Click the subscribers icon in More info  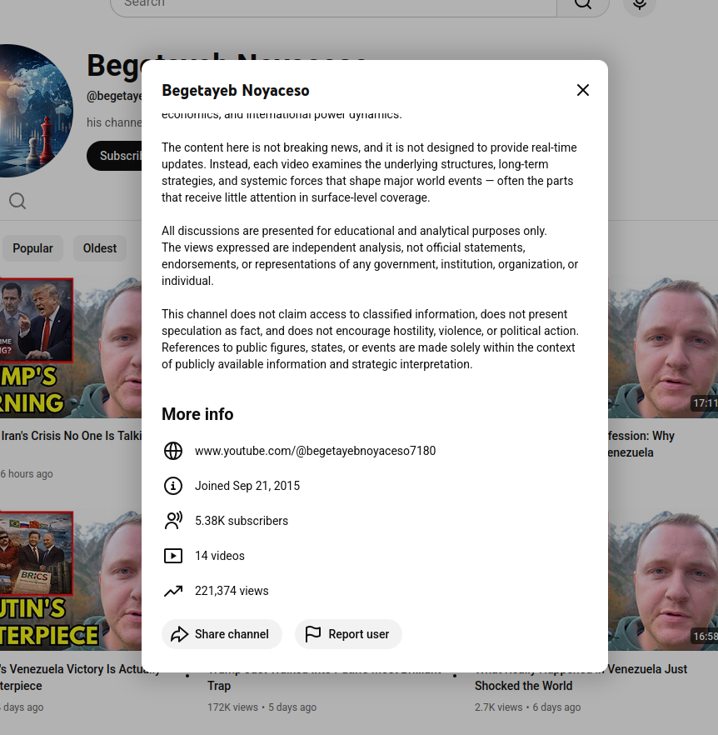pos(173,521)
